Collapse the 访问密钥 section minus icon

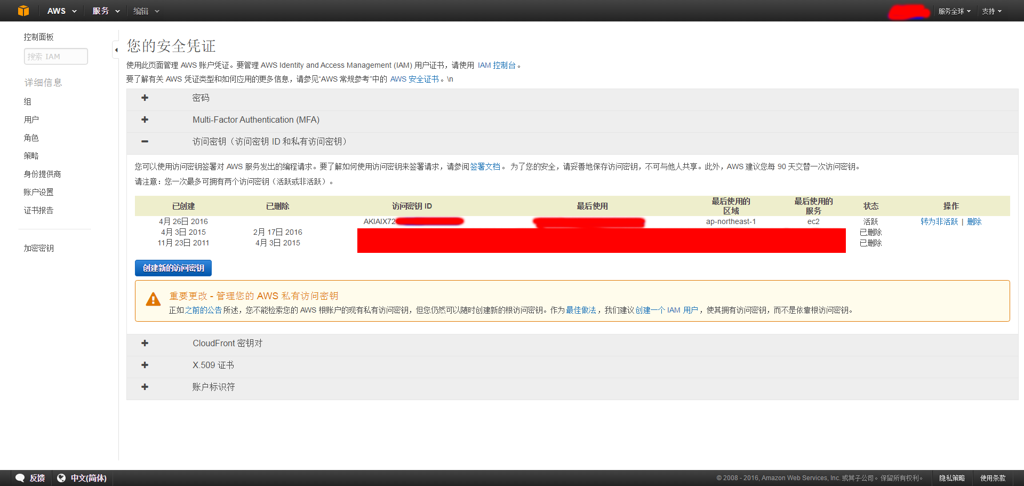(145, 141)
